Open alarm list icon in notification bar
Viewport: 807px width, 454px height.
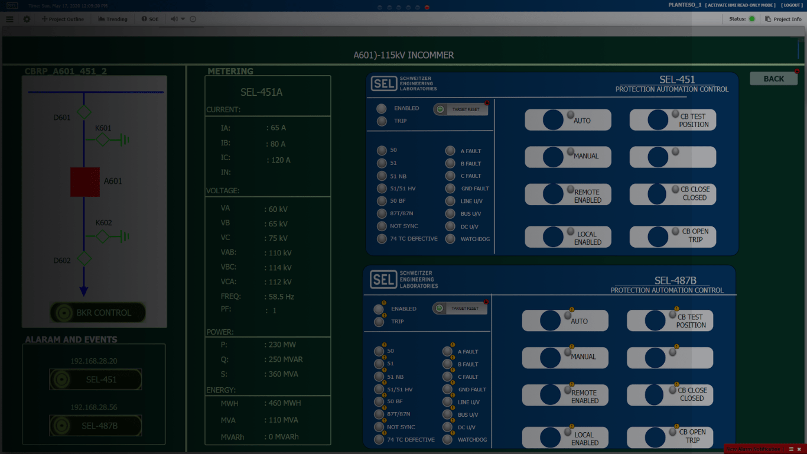(791, 449)
